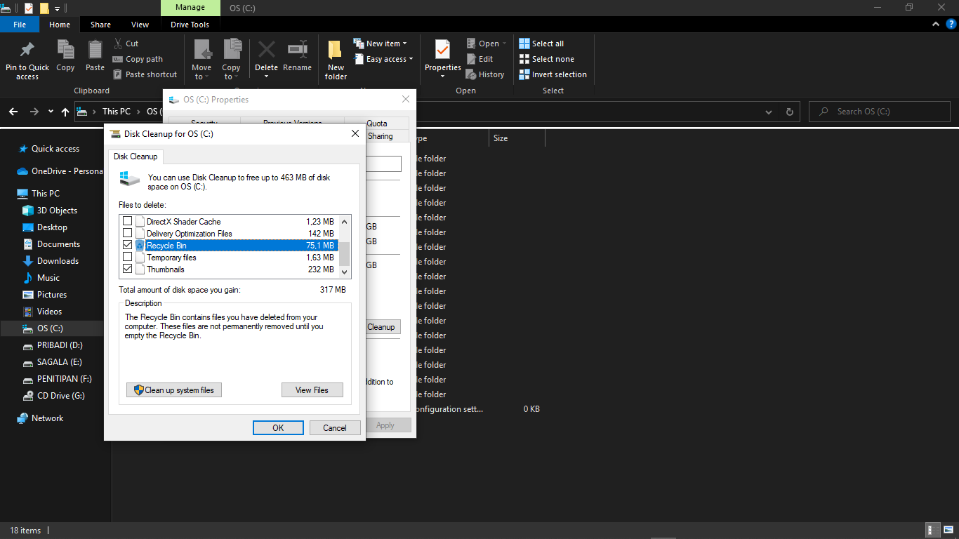Click the Forward navigation arrow

(34, 112)
